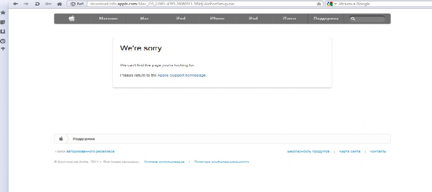The image size is (432, 192).
Task: Open the авторизованного реселлера link
Action: (91, 151)
